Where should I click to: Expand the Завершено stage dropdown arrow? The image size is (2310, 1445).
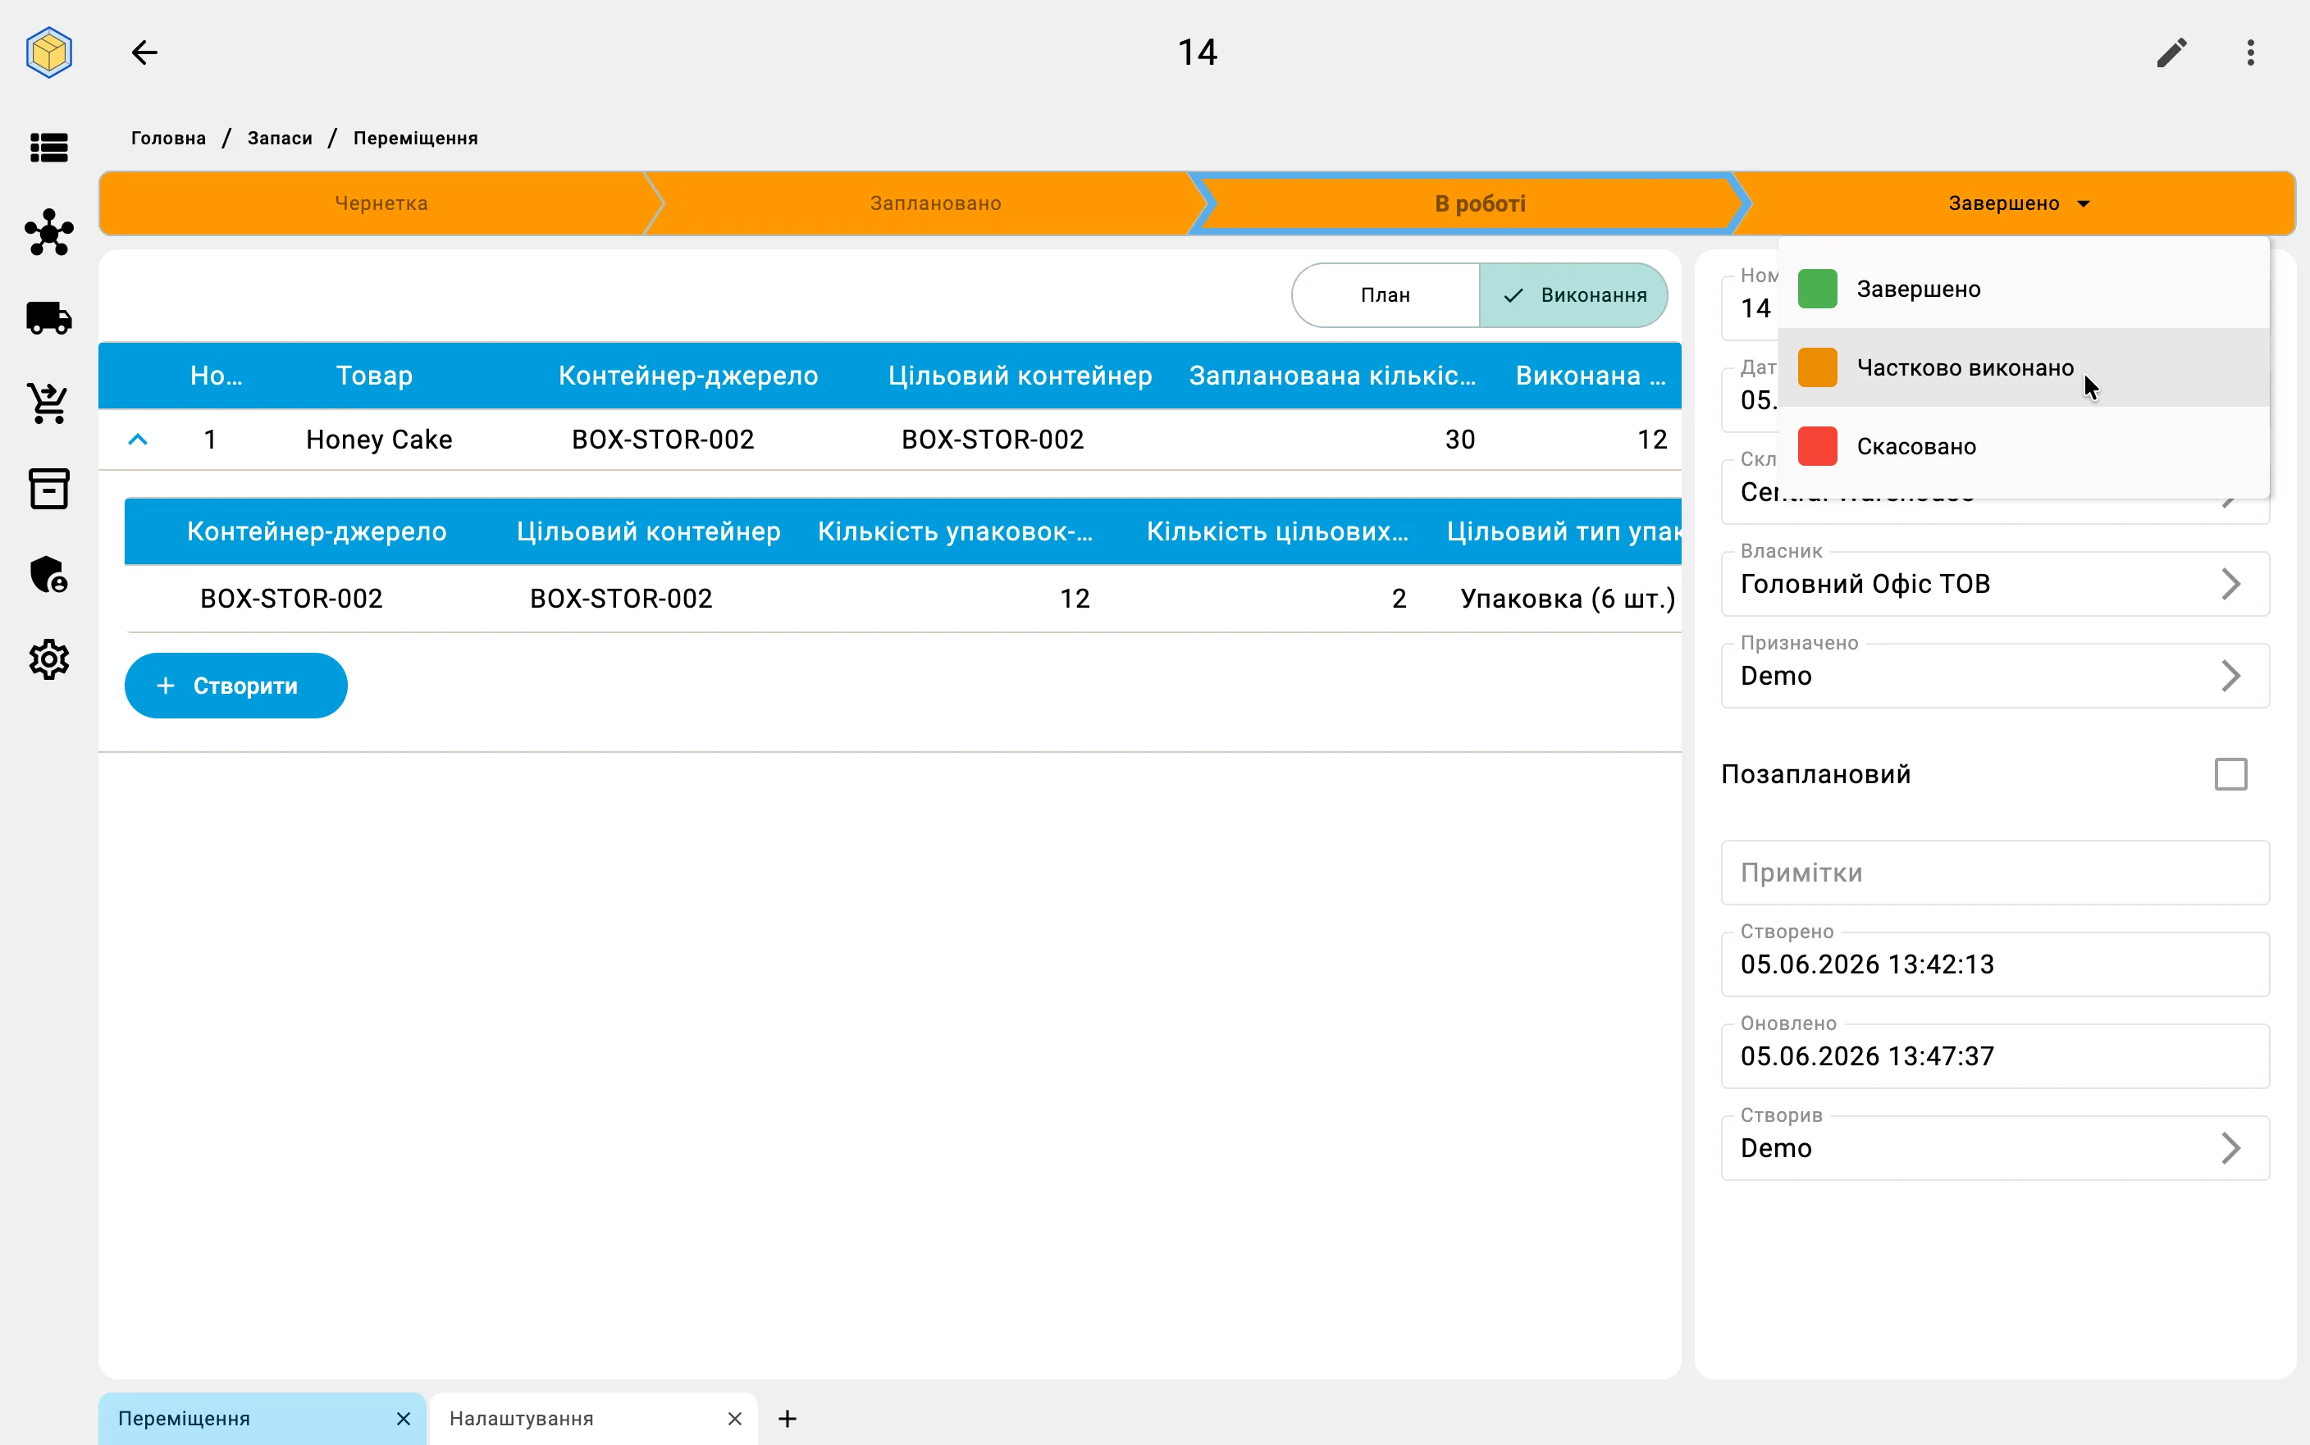point(2084,203)
